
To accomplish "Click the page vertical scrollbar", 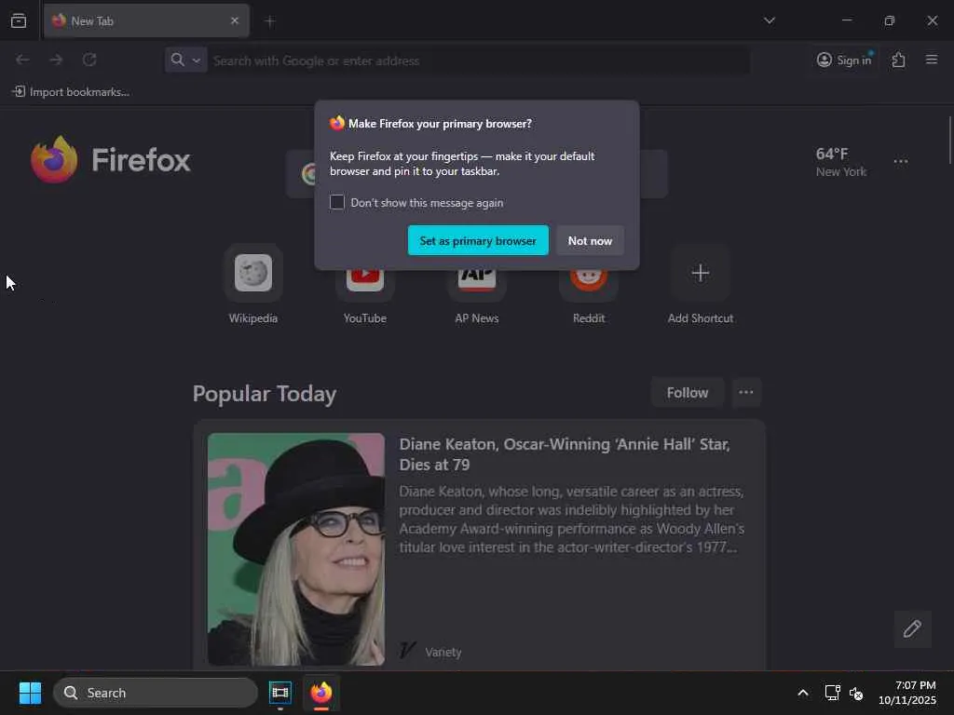I will click(x=949, y=140).
